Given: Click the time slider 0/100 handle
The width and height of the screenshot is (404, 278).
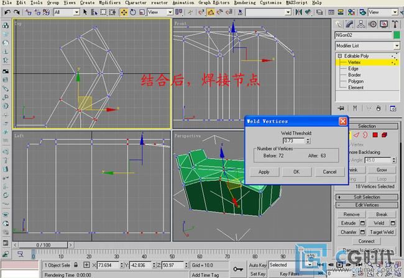Looking at the screenshot, I should [x=43, y=245].
